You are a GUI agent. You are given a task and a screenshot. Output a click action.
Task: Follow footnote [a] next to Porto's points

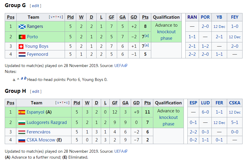pos(146,36)
